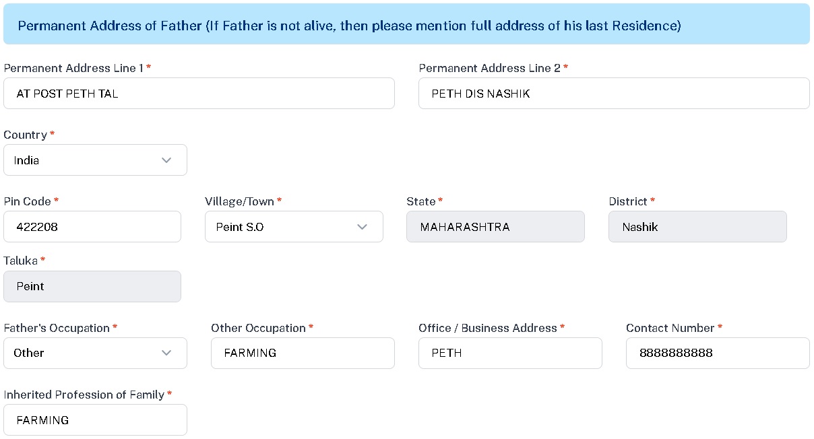Click the 'Village/Town' label text
The image size is (814, 439).
(x=239, y=201)
